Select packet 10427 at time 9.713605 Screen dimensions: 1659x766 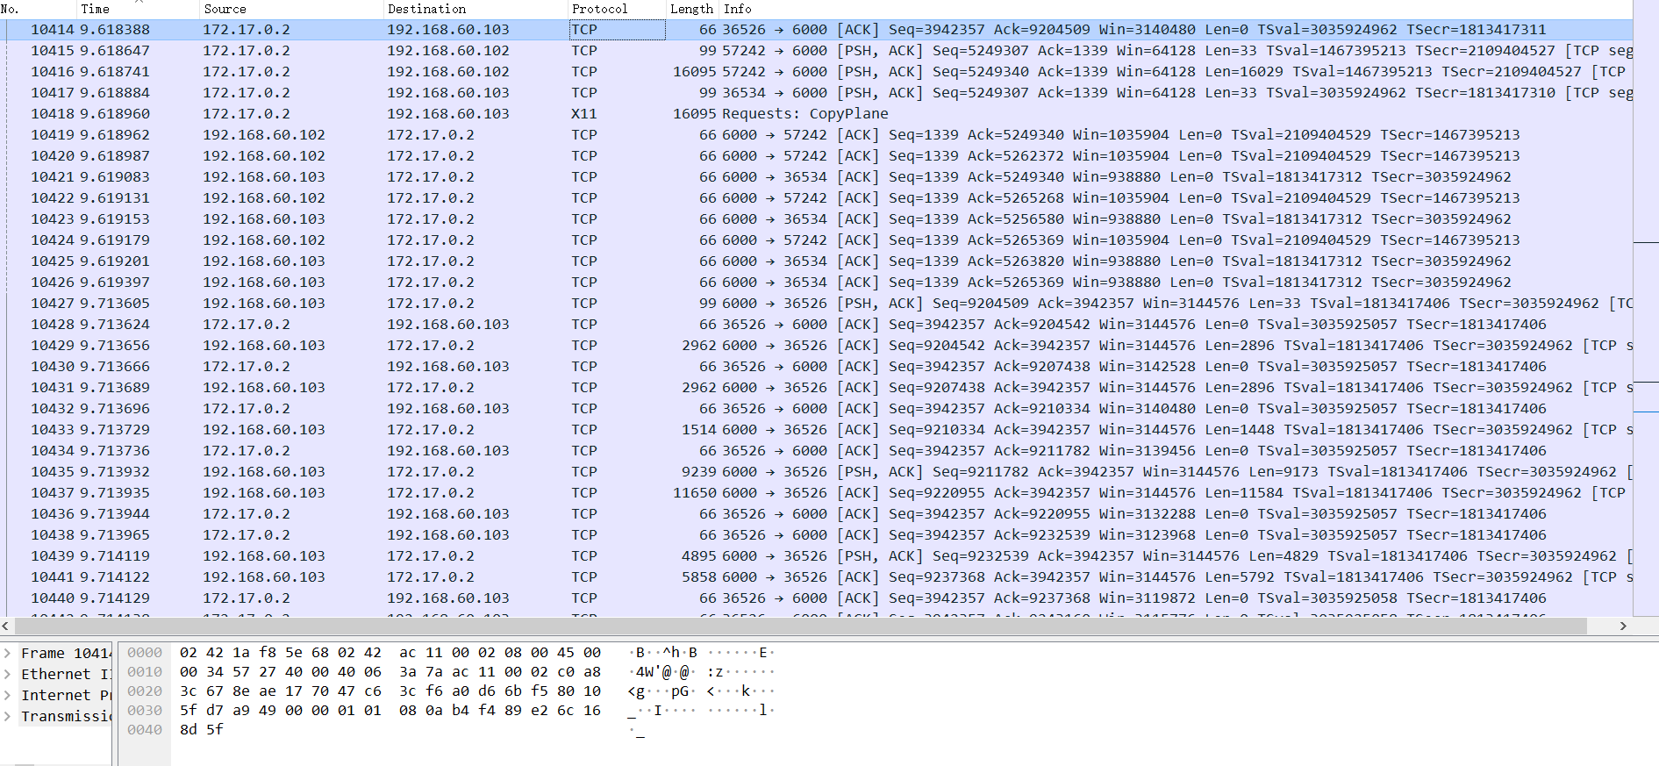[816, 304]
